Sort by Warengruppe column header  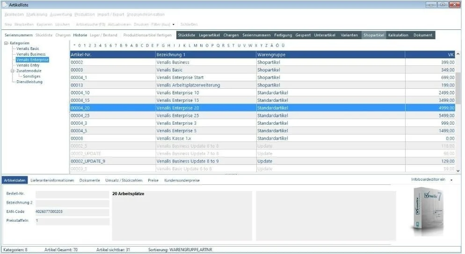(331, 55)
